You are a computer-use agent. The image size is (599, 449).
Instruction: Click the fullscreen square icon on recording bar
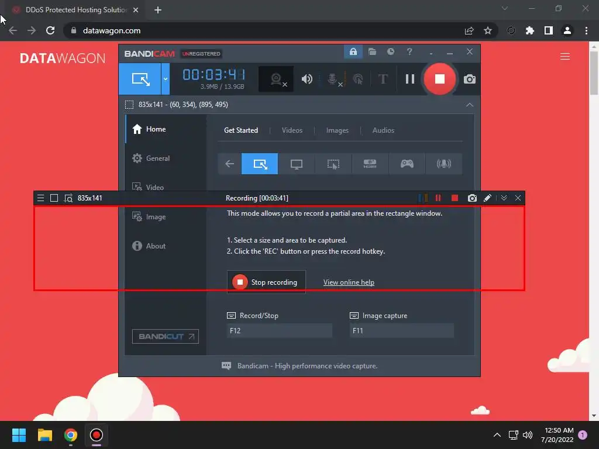[x=54, y=198]
